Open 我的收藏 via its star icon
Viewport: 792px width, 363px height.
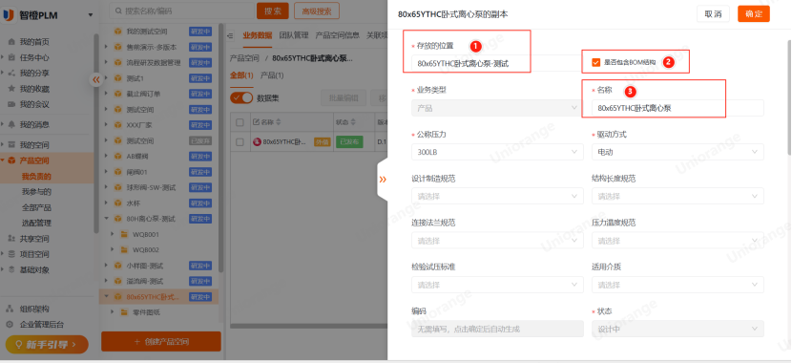11,89
